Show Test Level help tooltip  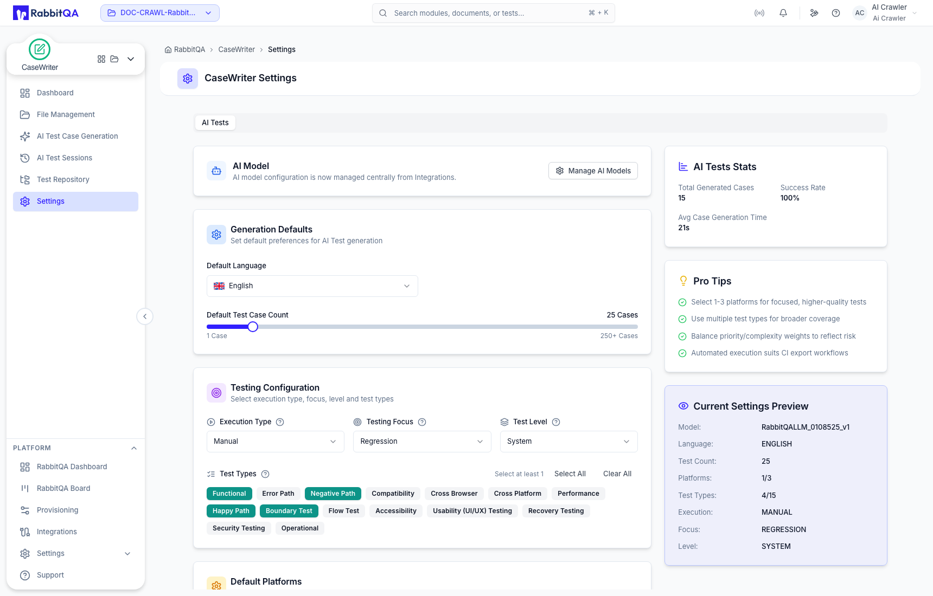(556, 422)
